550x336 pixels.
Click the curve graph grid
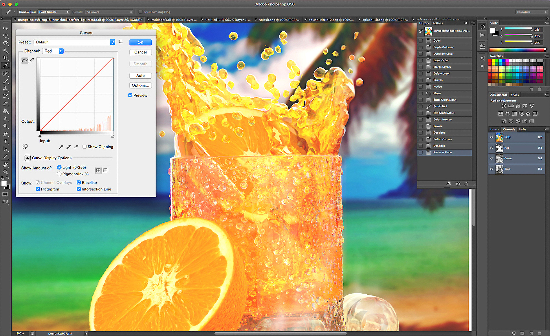tap(77, 95)
